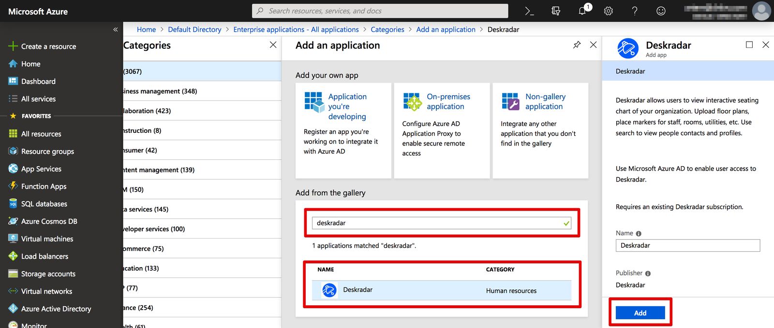Close the Add an application blade
This screenshot has height=328, width=774.
[x=593, y=45]
